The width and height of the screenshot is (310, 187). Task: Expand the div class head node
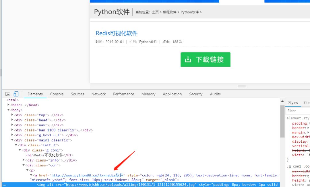tap(12, 120)
